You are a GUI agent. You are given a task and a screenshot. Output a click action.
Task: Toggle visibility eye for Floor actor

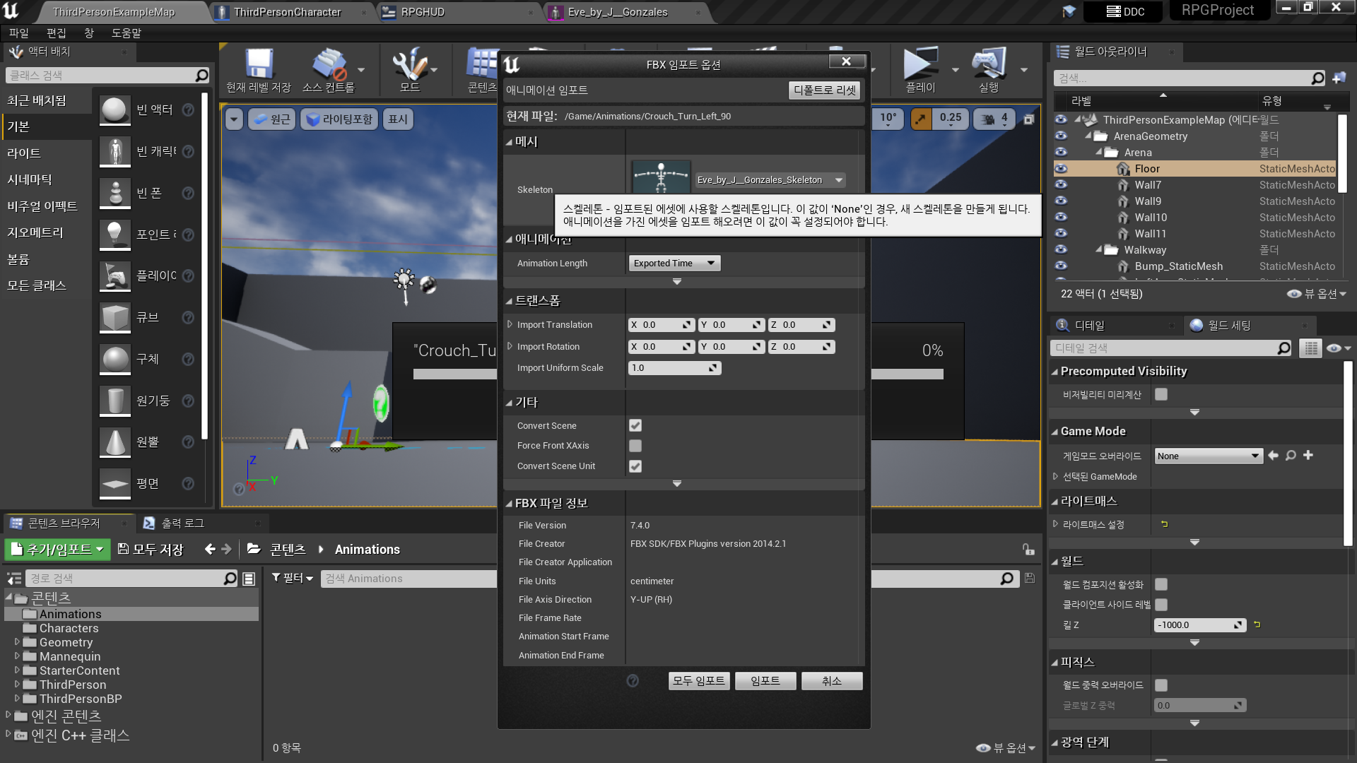[1061, 169]
